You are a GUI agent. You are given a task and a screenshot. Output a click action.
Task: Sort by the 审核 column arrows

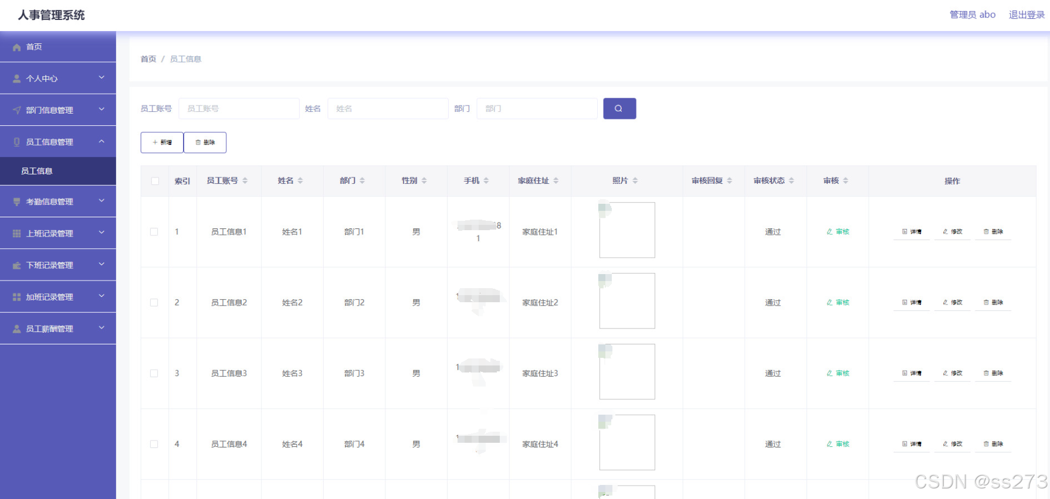click(846, 181)
